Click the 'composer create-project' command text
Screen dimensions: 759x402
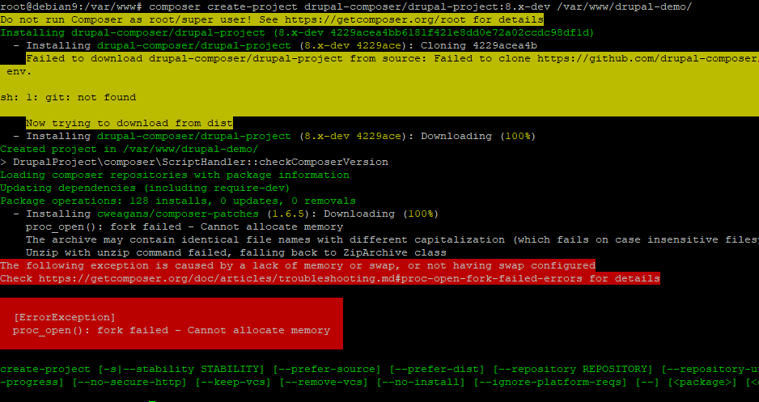click(x=223, y=6)
